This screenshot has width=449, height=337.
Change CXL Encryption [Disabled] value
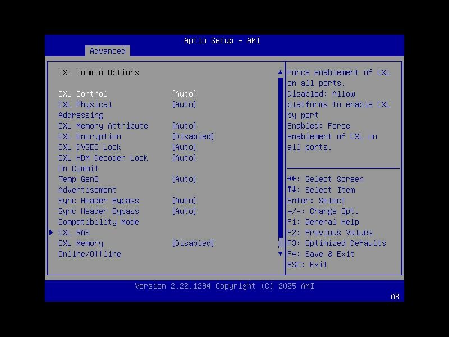pyautogui.click(x=193, y=136)
